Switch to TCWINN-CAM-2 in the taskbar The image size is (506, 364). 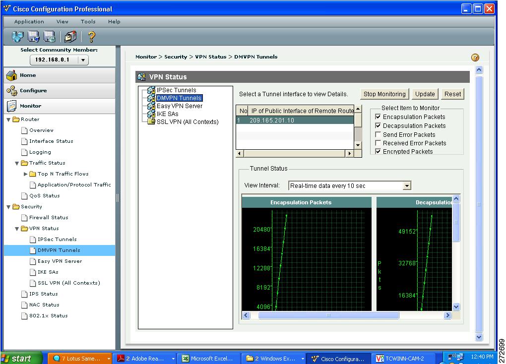tap(402, 359)
